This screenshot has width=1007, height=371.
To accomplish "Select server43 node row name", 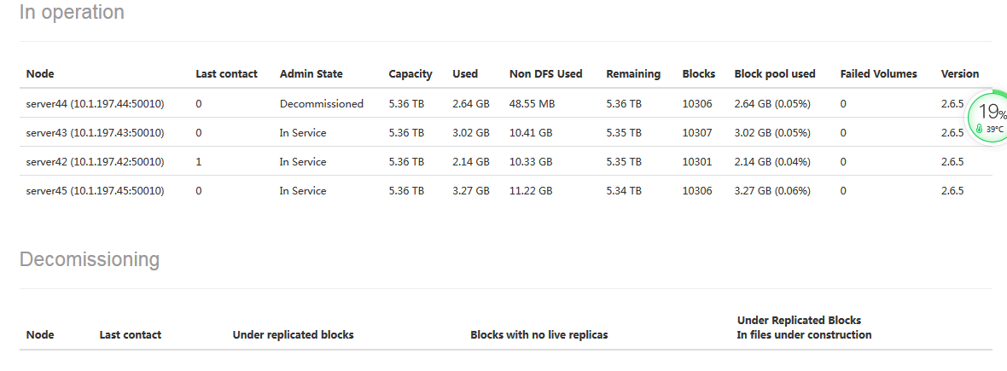I will click(95, 133).
